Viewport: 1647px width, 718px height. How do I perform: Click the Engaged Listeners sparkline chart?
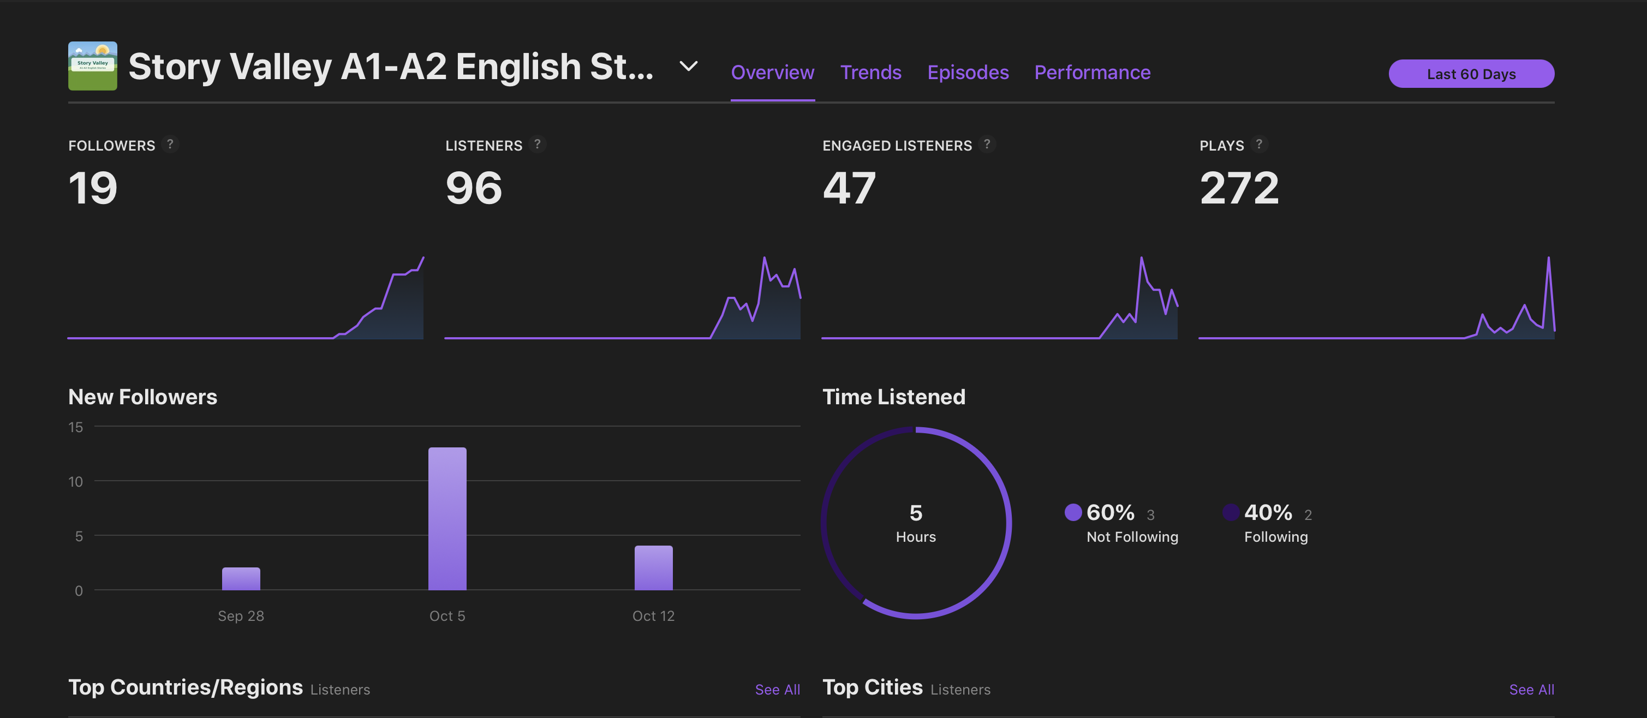(999, 298)
